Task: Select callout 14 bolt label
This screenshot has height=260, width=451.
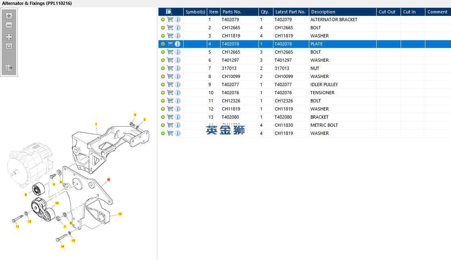Action: pos(63,247)
